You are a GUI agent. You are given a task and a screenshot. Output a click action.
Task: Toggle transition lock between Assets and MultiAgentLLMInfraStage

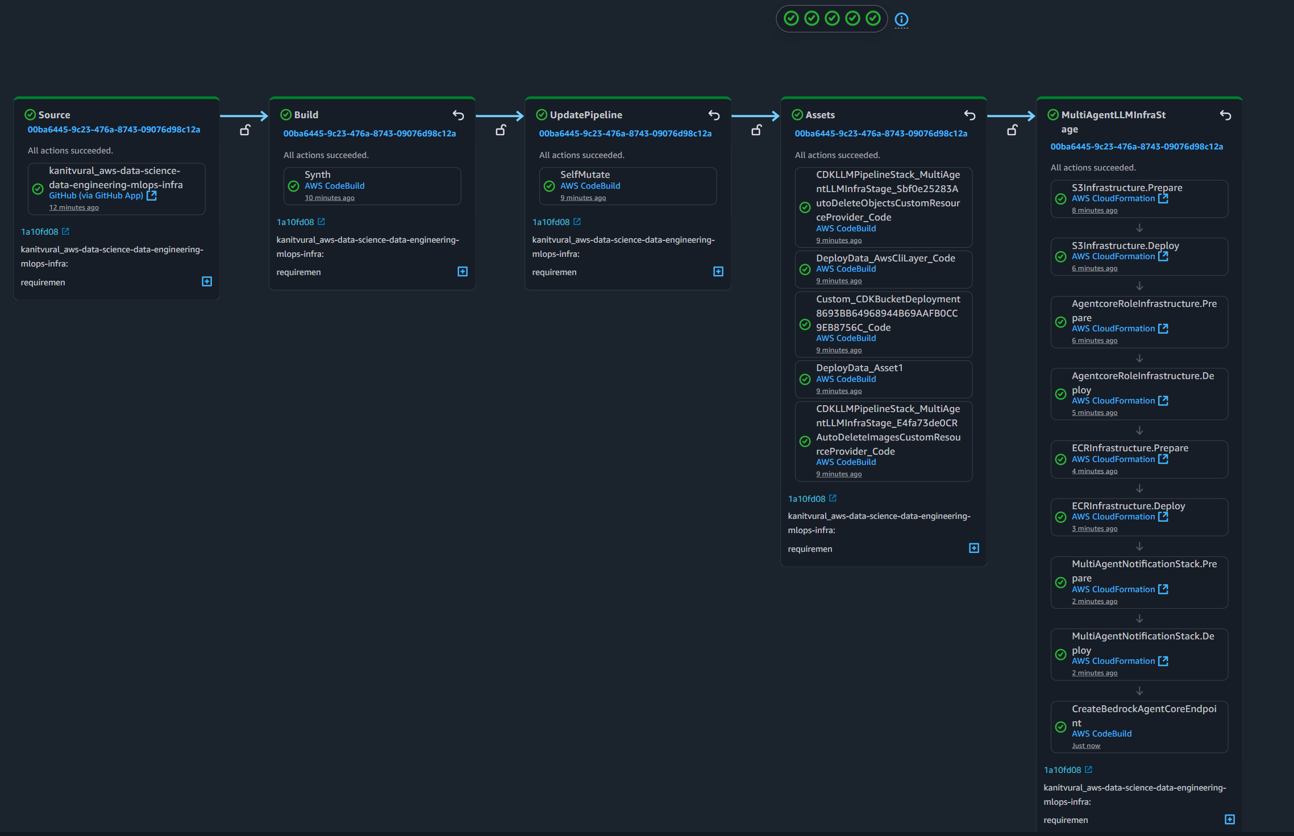click(x=1012, y=130)
